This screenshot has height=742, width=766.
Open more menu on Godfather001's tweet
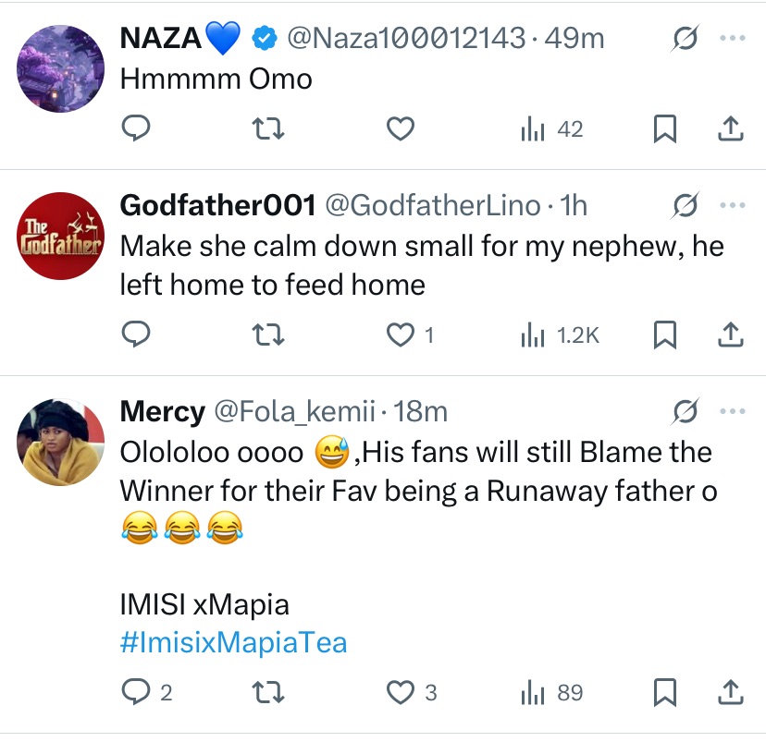coord(732,205)
